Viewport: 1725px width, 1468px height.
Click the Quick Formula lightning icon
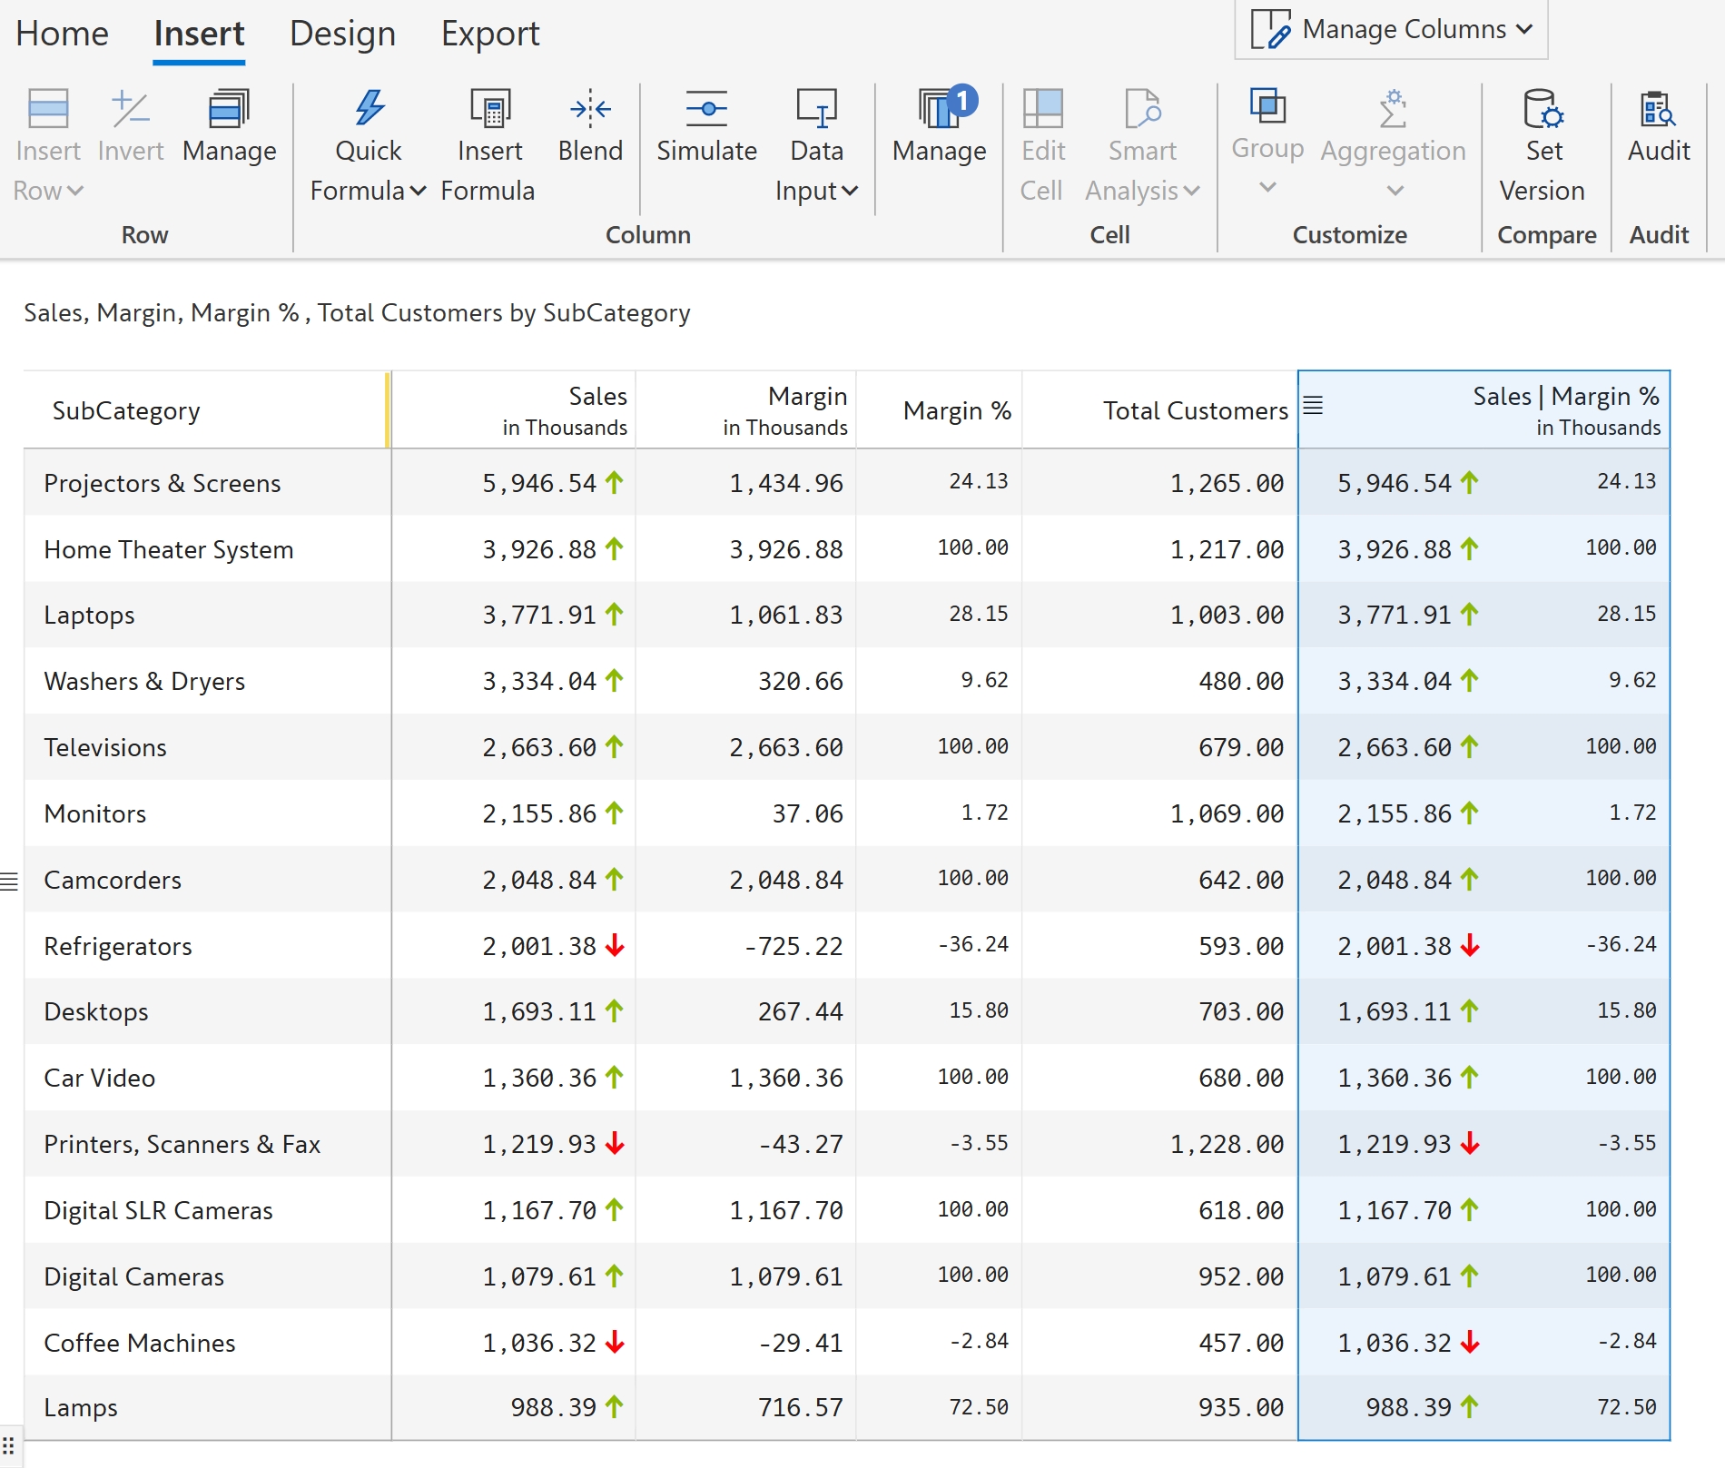[x=369, y=109]
